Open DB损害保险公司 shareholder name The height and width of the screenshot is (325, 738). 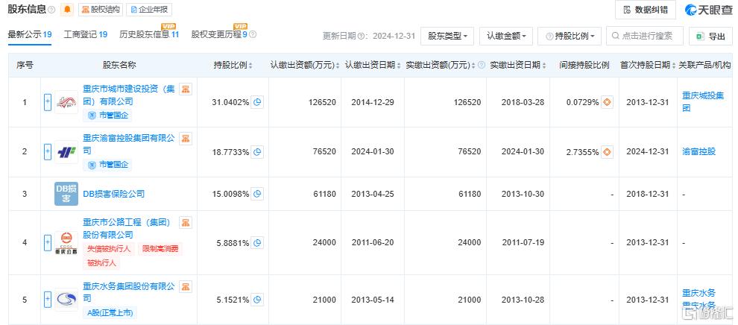(113, 194)
